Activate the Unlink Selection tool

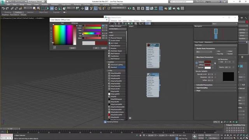(x=16, y=9)
